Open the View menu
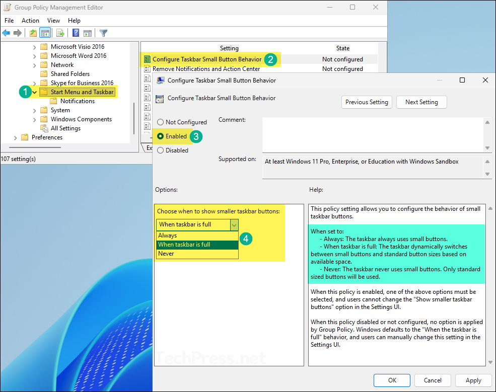496x392 pixels. 53,21
